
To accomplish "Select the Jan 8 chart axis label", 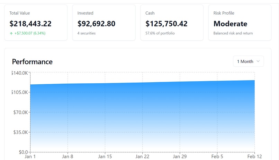I will tap(67, 157).
